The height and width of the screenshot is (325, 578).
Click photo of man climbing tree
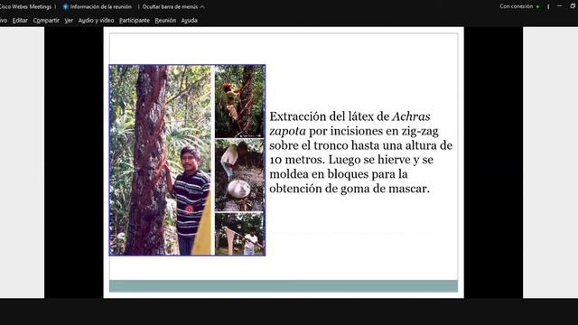pos(239,101)
